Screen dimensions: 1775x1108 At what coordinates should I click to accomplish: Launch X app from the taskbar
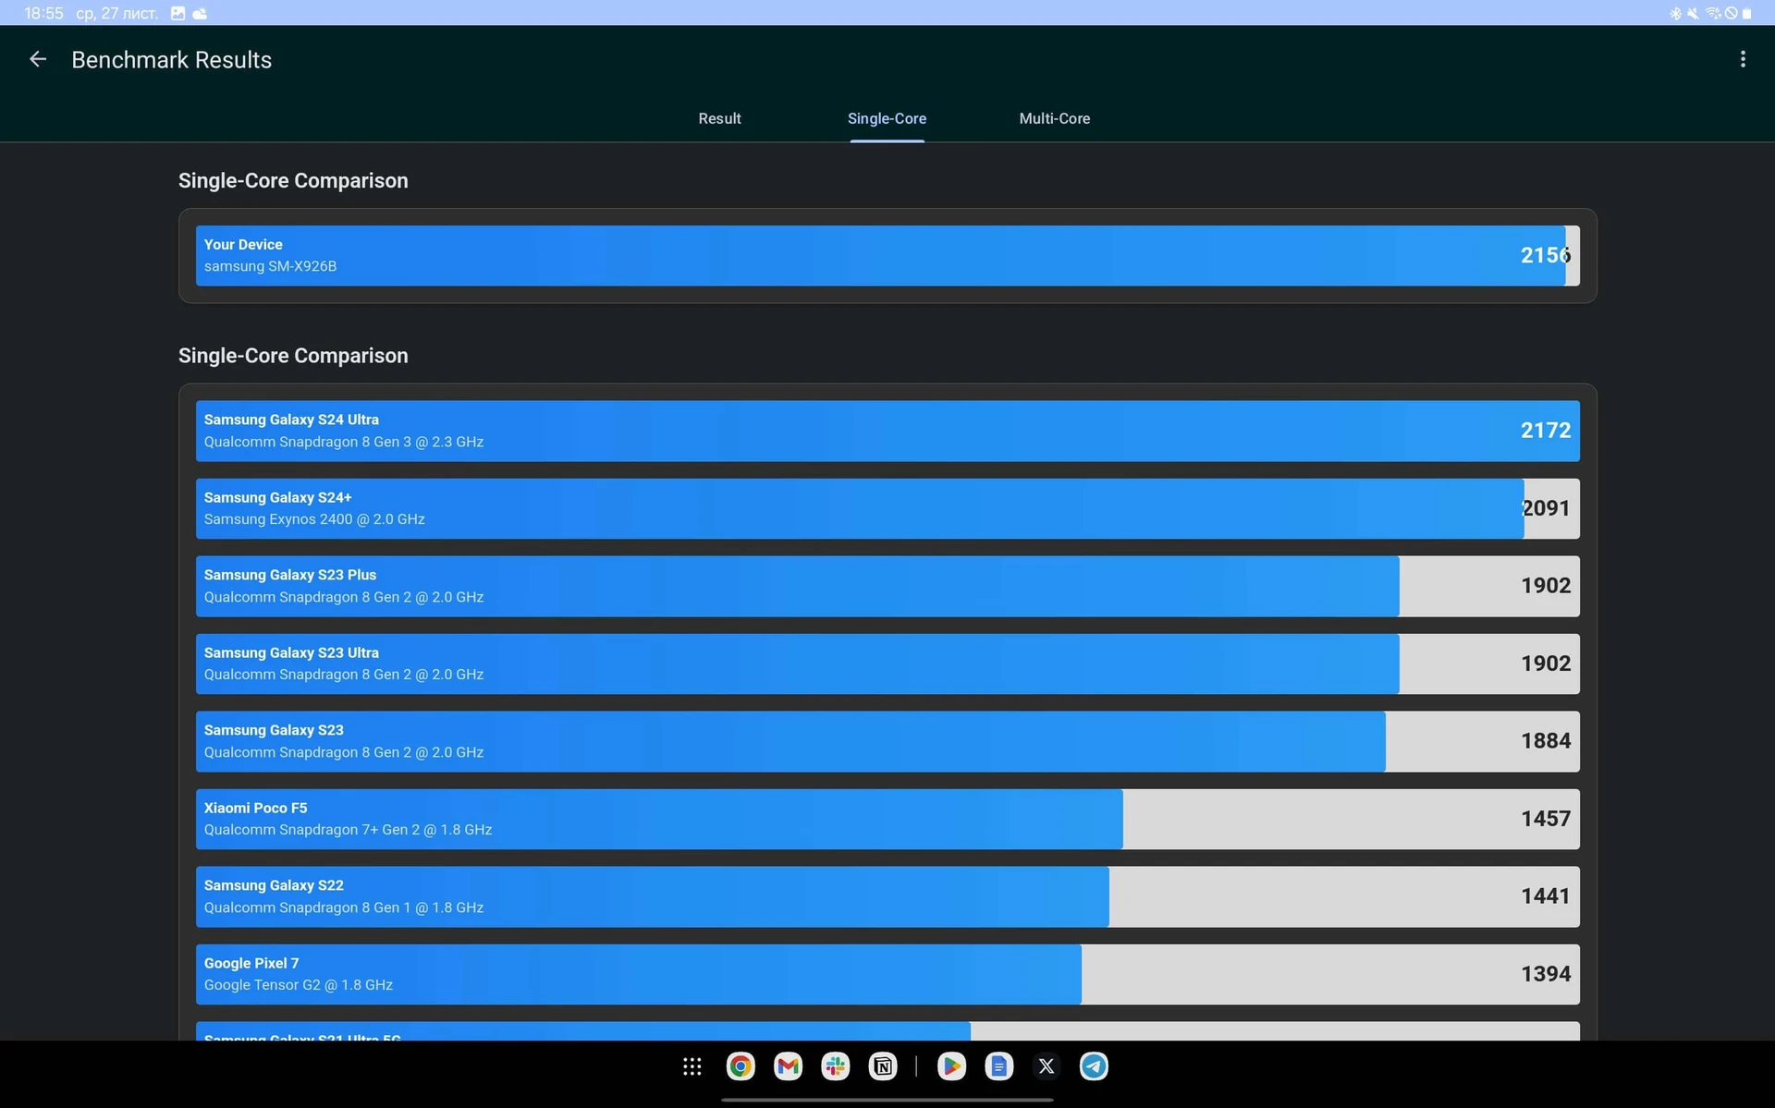click(1047, 1066)
